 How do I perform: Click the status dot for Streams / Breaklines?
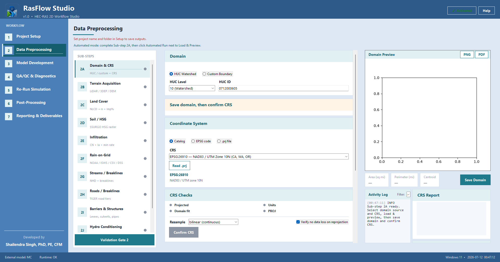click(145, 177)
